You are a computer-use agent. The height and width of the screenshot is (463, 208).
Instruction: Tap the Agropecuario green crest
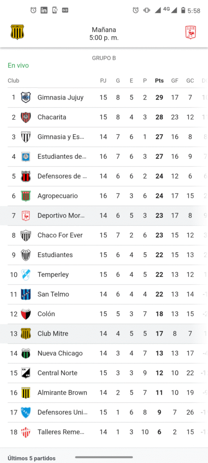26,196
